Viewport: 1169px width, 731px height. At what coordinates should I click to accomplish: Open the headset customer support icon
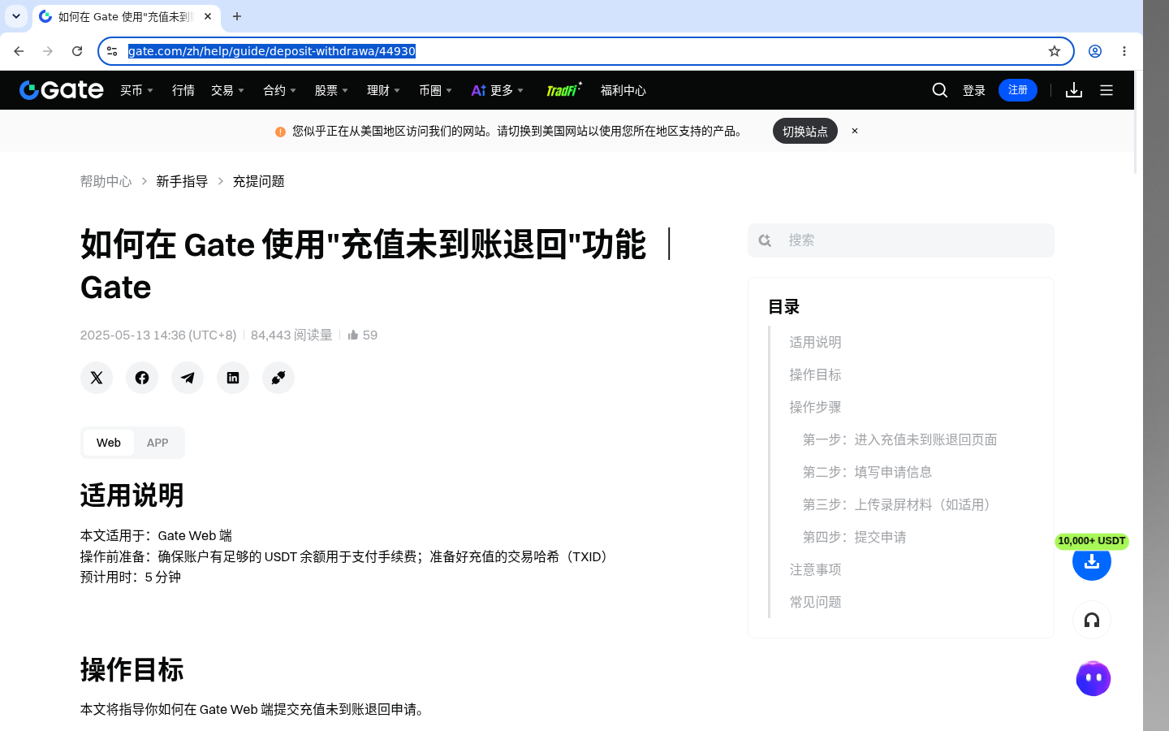[1092, 621]
